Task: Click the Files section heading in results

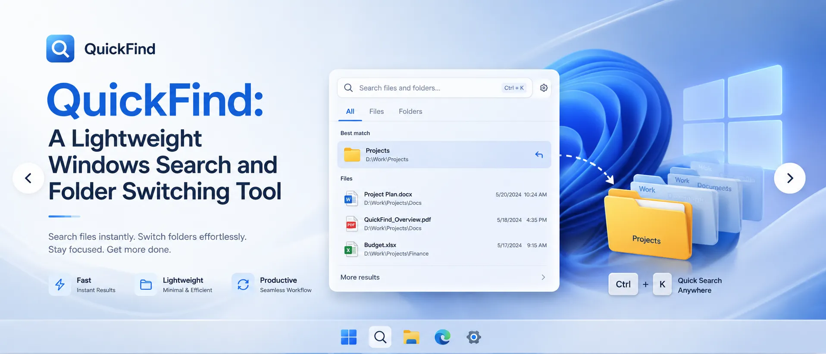Action: [x=347, y=179]
